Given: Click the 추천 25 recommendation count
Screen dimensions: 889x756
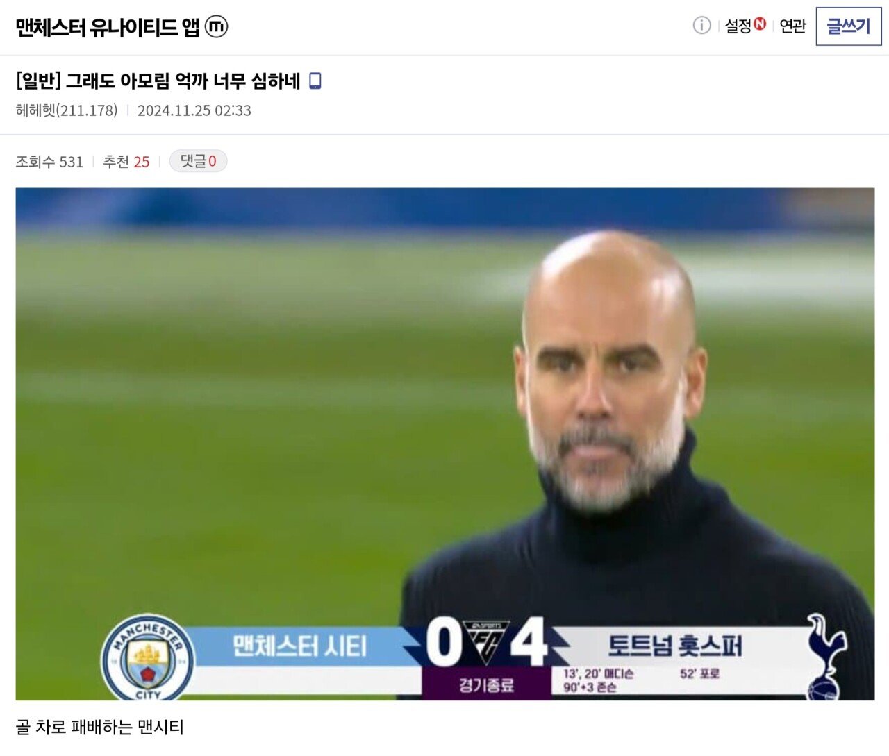Looking at the screenshot, I should coord(126,162).
